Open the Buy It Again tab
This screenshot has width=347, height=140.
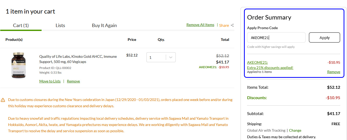click(104, 25)
